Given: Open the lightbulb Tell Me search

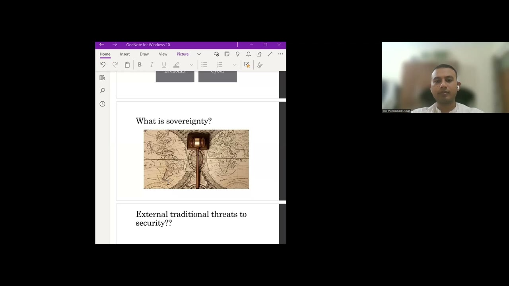Looking at the screenshot, I should pos(238,54).
